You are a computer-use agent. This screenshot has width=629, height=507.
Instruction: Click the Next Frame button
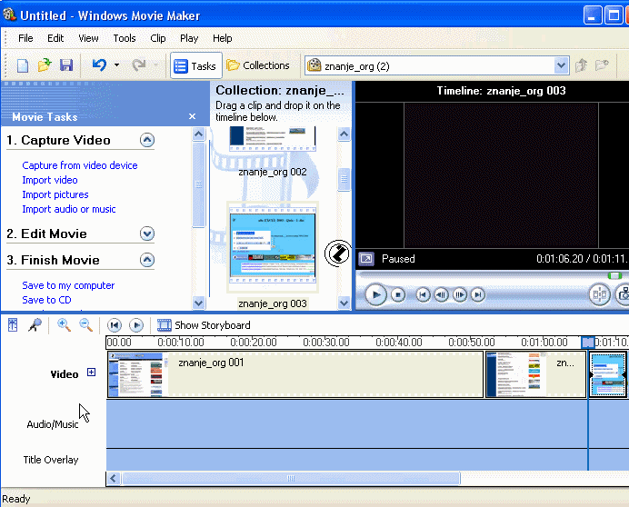tap(460, 295)
